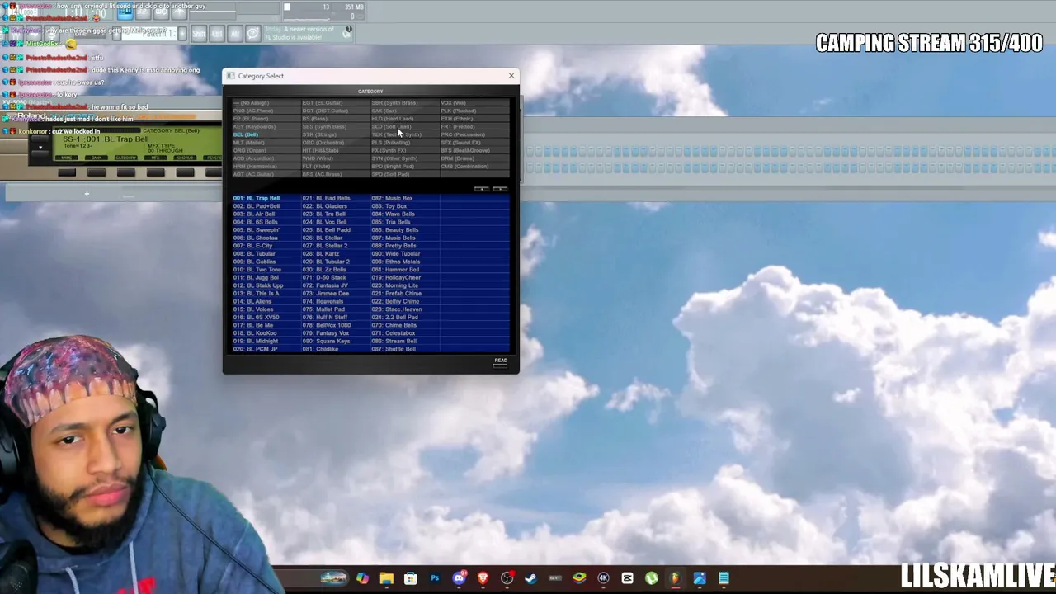Open File Explorer from the taskbar
Image resolution: width=1056 pixels, height=594 pixels.
coord(386,578)
